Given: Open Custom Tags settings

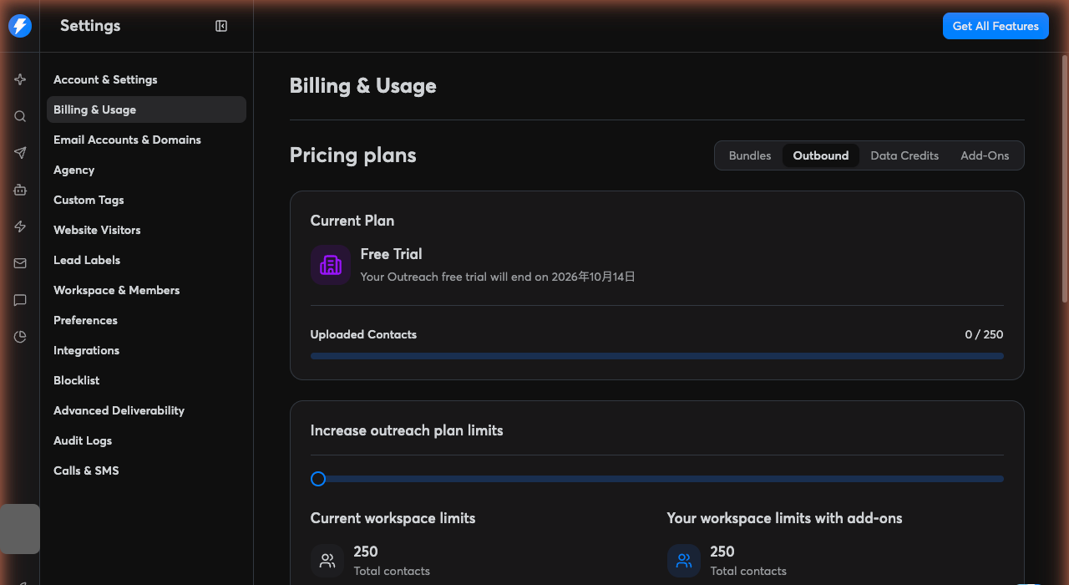Looking at the screenshot, I should (x=146, y=200).
